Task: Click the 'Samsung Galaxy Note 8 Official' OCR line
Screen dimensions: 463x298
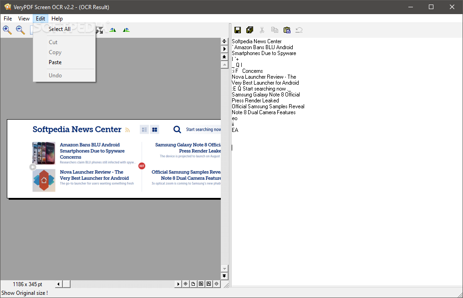Action: (x=266, y=95)
